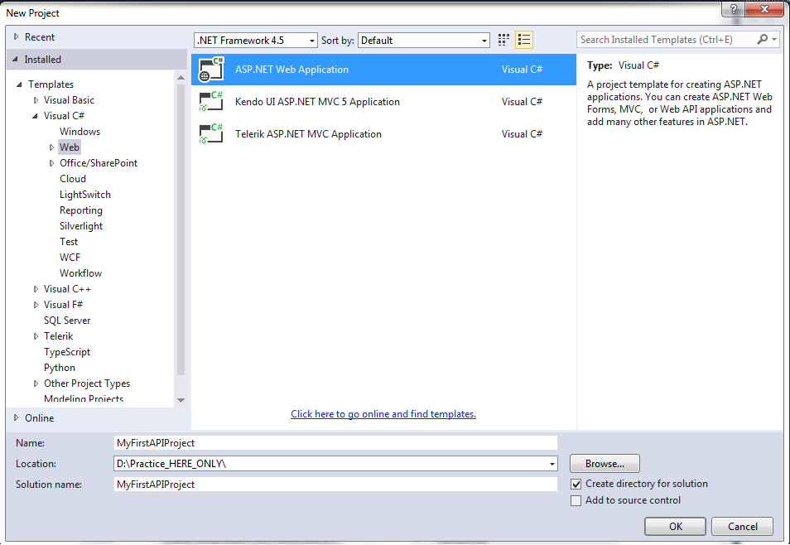This screenshot has height=545, width=790.
Task: Select the TypeScript category
Action: [67, 352]
